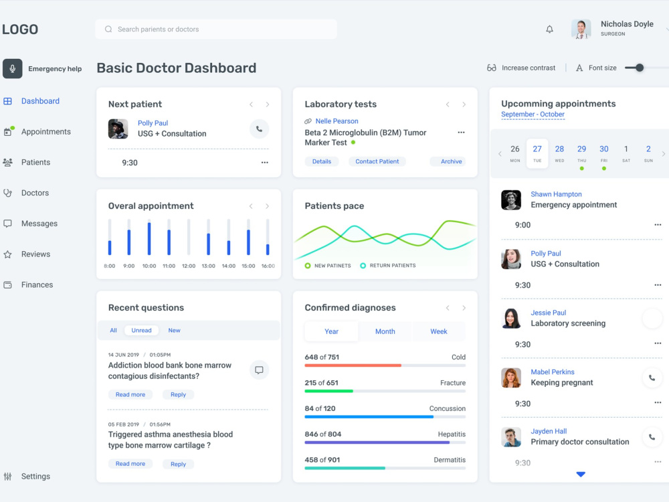Click the Settings sliders icon
The height and width of the screenshot is (502, 669).
point(7,477)
